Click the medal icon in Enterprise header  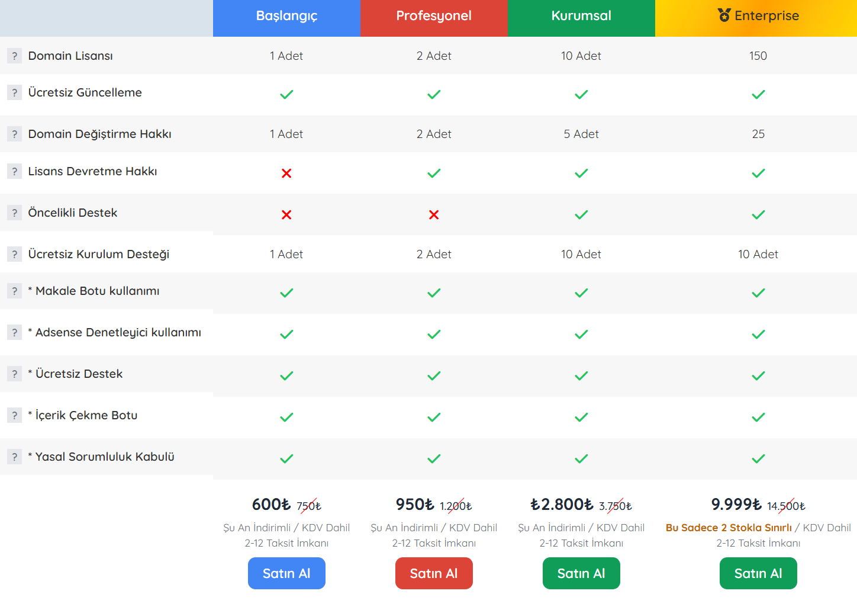point(724,15)
